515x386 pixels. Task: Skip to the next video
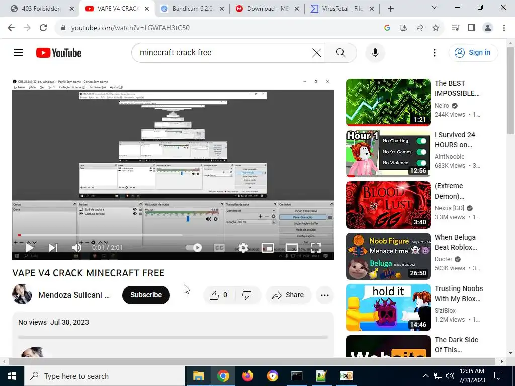tap(53, 248)
